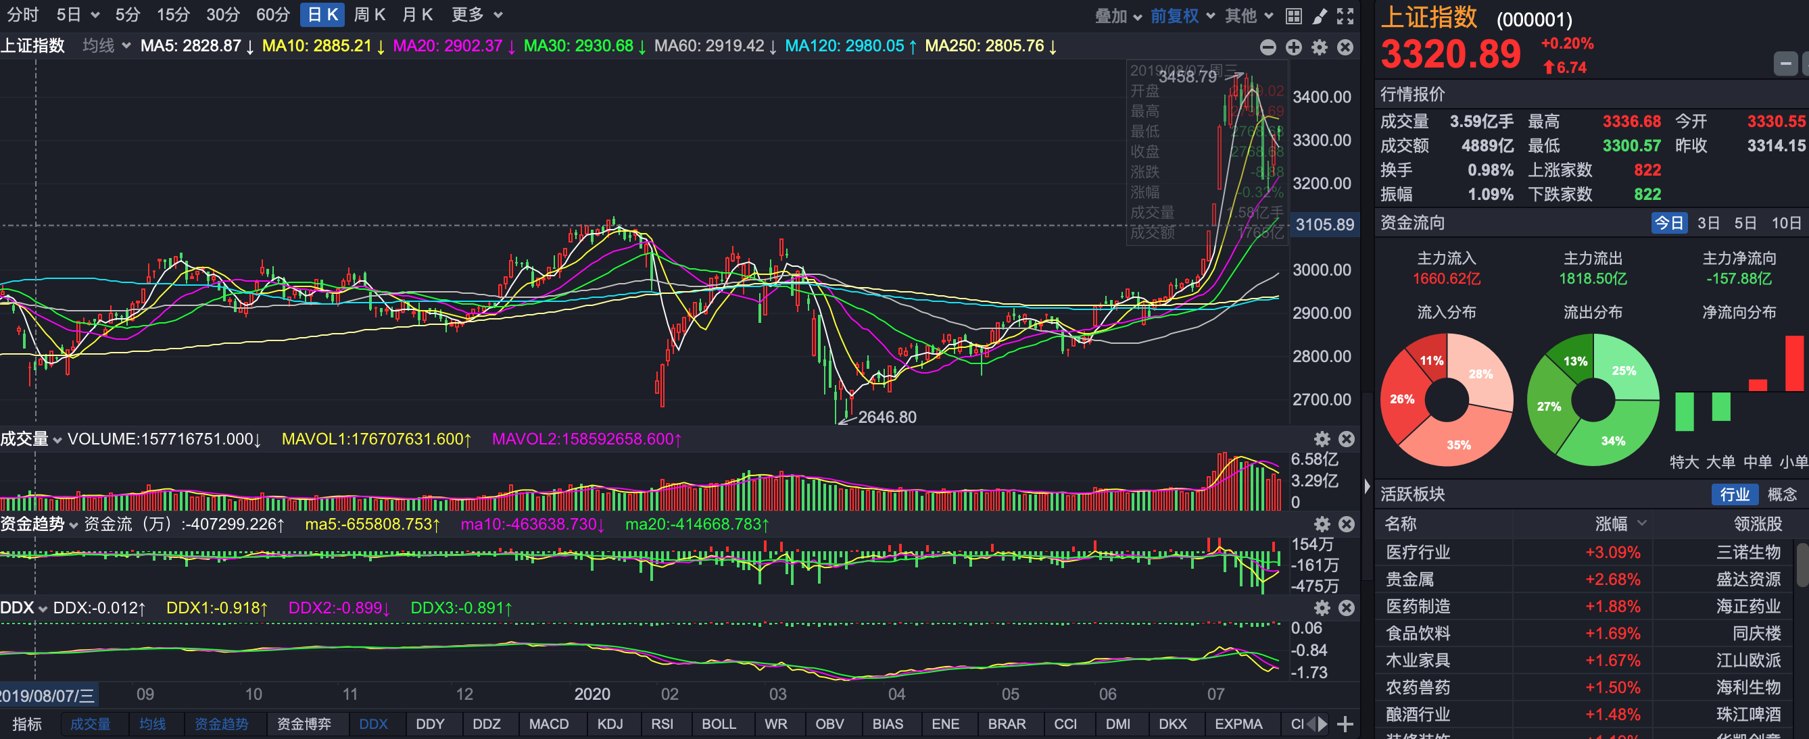The image size is (1809, 739).
Task: Select 概念 active sector filter
Action: tap(1781, 494)
